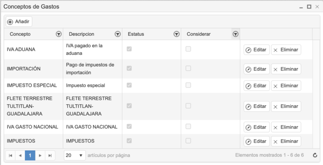Edit the IMPUESTO ESPECIAL row
The image size is (323, 165).
[257, 85]
